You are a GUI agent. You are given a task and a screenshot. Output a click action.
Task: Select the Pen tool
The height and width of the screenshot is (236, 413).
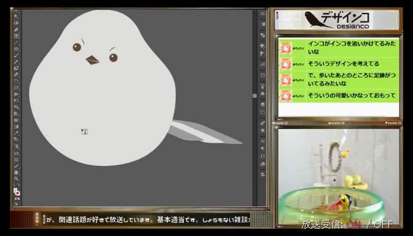(x=17, y=29)
